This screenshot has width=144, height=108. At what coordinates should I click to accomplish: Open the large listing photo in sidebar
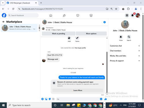pyautogui.click(x=125, y=24)
